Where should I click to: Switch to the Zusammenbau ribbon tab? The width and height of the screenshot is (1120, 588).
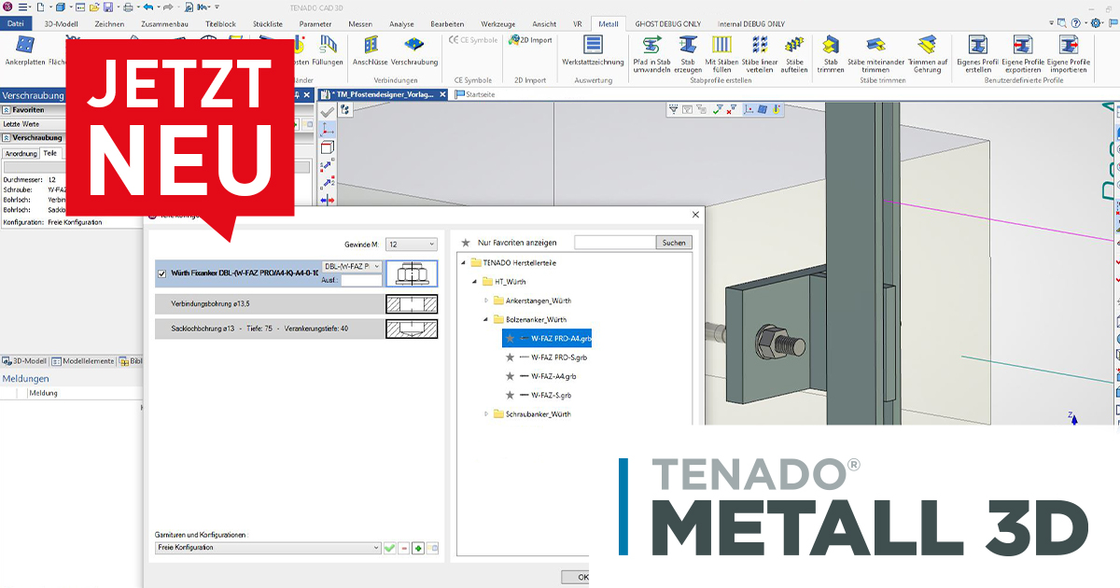pos(163,23)
